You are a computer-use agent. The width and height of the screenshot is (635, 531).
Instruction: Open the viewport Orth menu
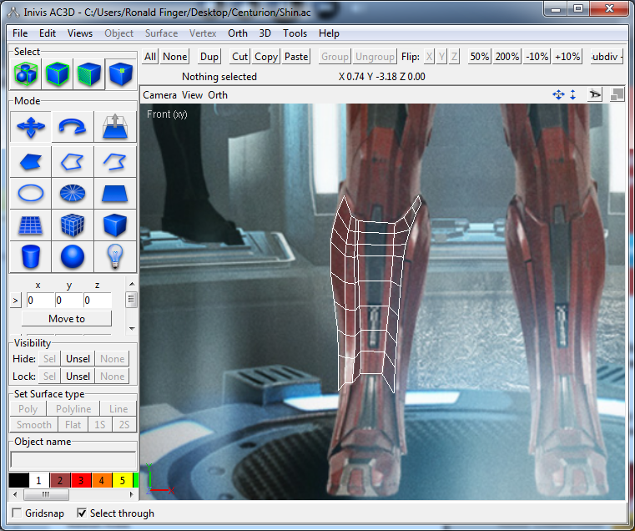pos(218,95)
